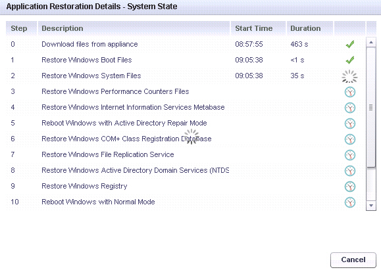Click pending clock icon for COM+ Class Registration
This screenshot has width=381, height=272.
[x=350, y=139]
